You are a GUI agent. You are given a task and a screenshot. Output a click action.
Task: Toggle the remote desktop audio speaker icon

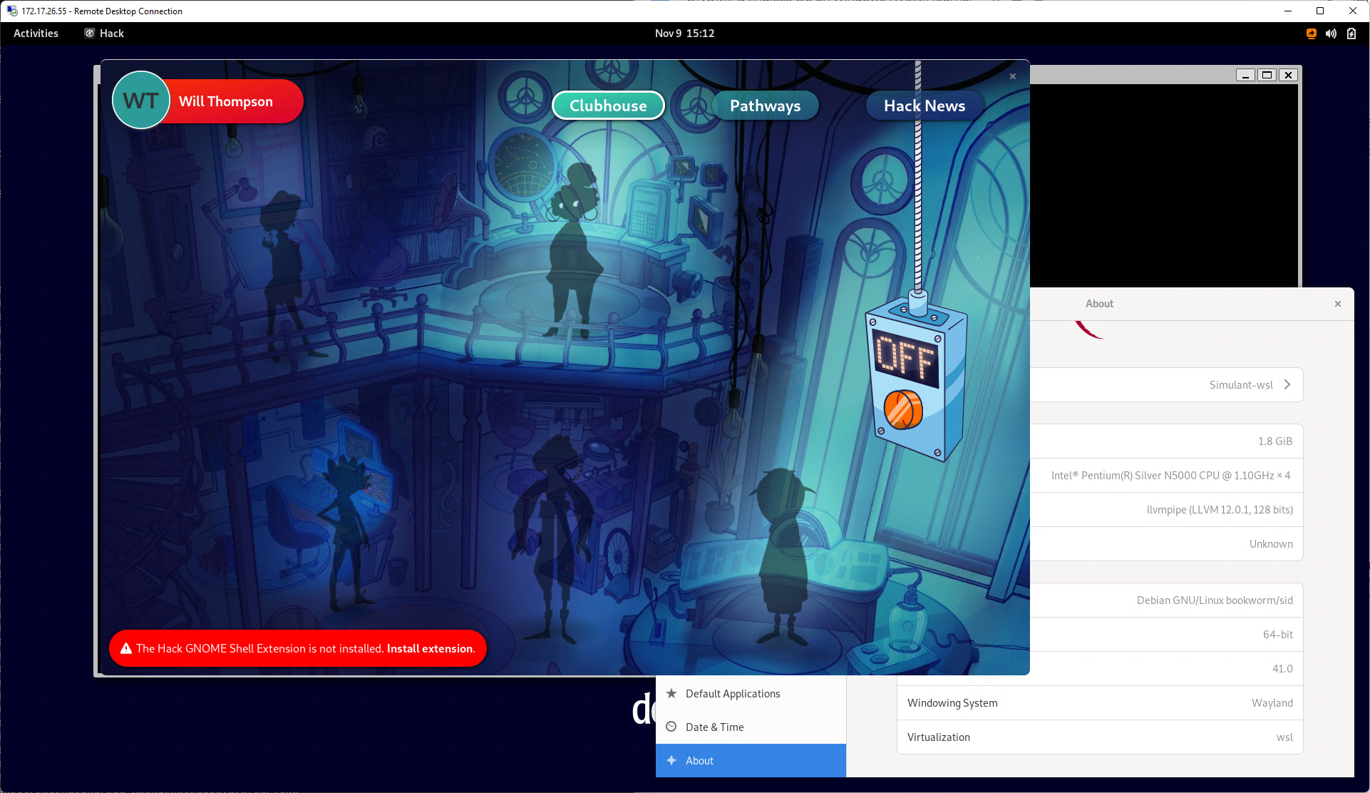coord(1332,34)
